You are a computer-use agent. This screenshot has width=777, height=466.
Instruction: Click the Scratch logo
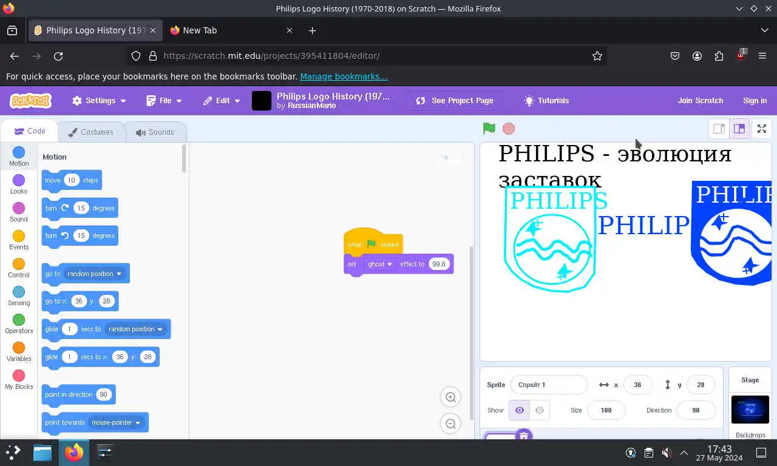pyautogui.click(x=30, y=101)
